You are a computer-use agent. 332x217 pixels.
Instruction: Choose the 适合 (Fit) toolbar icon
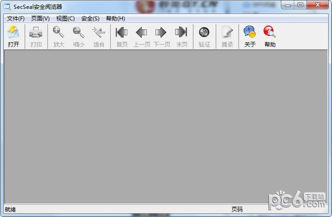click(98, 32)
